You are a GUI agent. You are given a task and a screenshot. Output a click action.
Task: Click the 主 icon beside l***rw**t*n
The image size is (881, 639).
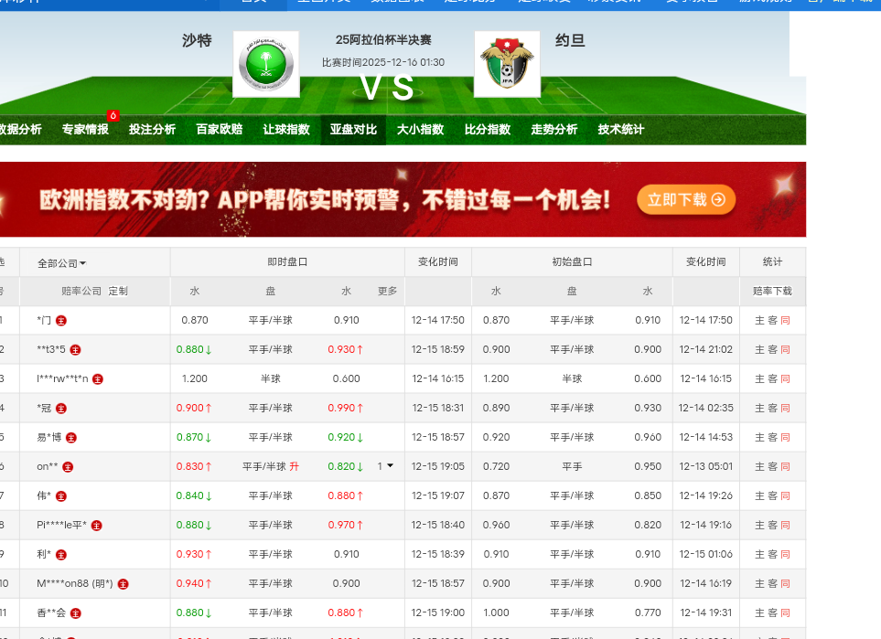pos(98,379)
